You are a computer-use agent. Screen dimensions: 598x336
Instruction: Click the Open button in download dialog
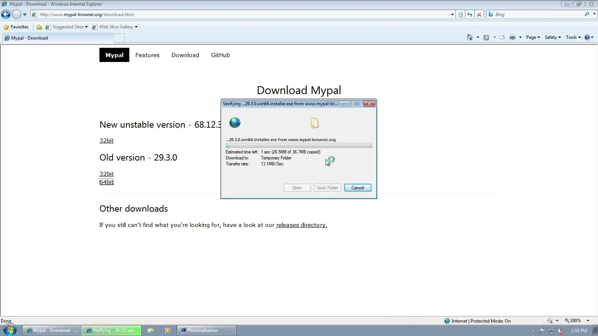pos(297,188)
